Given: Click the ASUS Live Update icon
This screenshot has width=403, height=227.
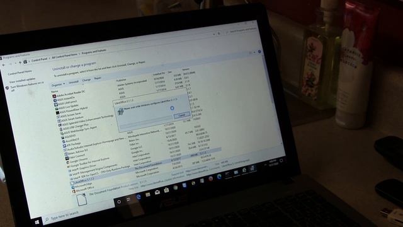Looking at the screenshot, I should [57, 108].
